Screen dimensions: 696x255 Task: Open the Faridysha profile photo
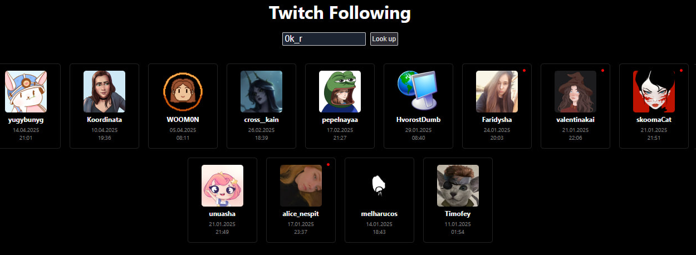pyautogui.click(x=497, y=91)
